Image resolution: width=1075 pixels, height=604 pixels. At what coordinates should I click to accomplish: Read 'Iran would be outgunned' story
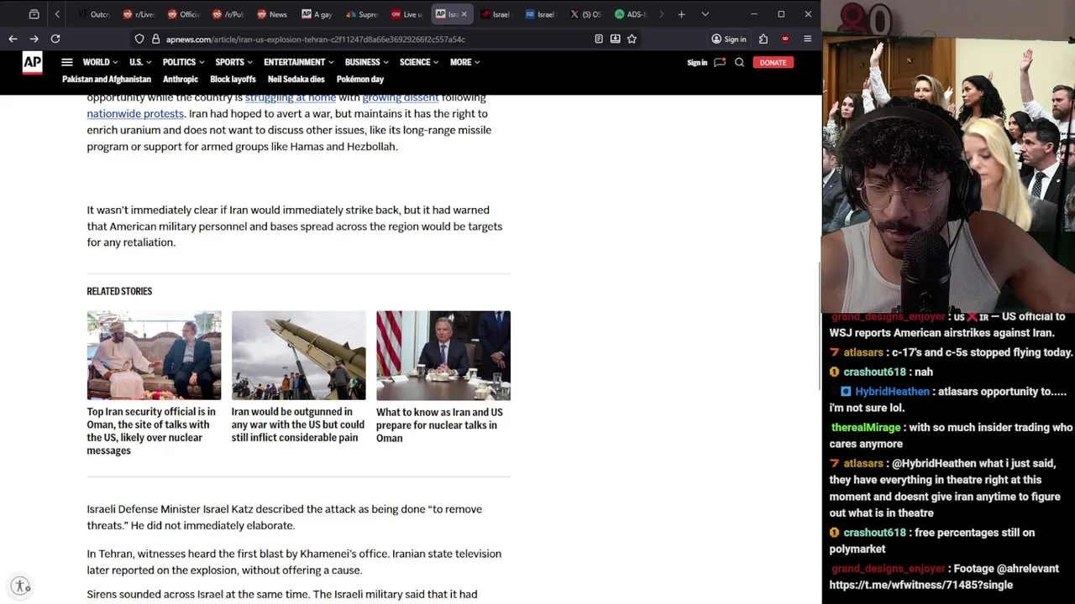[x=298, y=424]
